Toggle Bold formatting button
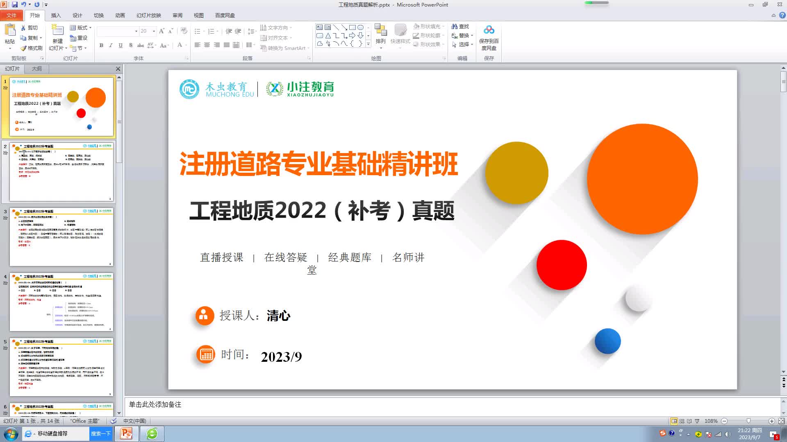The width and height of the screenshot is (787, 442). pyautogui.click(x=101, y=45)
